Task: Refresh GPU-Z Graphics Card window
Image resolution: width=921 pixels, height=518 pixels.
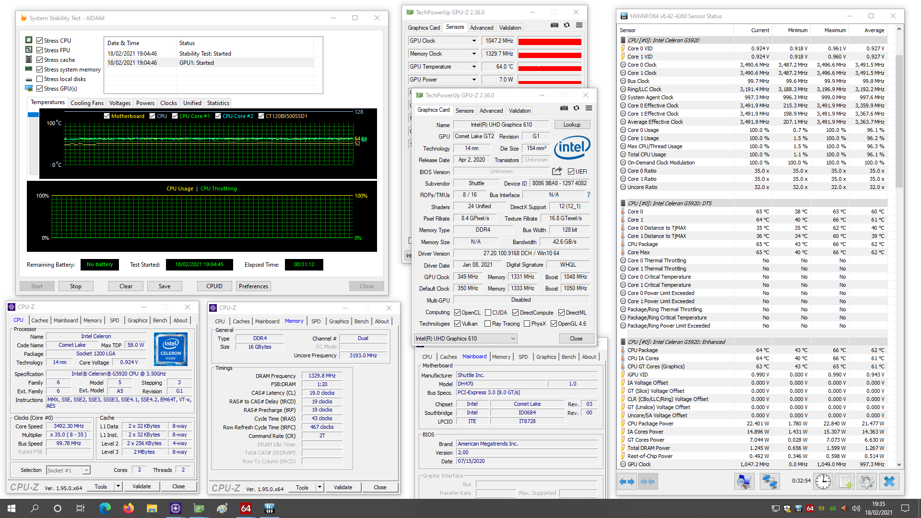Action: pos(576,108)
